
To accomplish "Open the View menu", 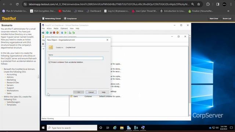I will [72, 29].
